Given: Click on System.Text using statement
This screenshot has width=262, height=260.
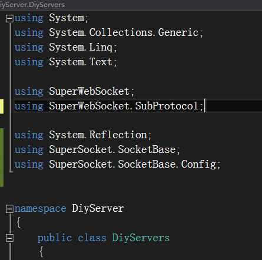Looking at the screenshot, I should pos(65,62).
